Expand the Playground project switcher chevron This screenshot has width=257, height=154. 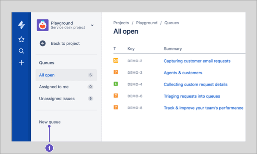92,25
